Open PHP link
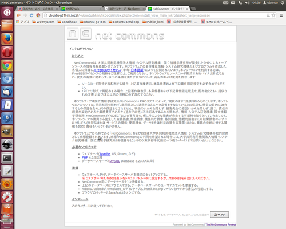The image size is (286, 229). 85,157
